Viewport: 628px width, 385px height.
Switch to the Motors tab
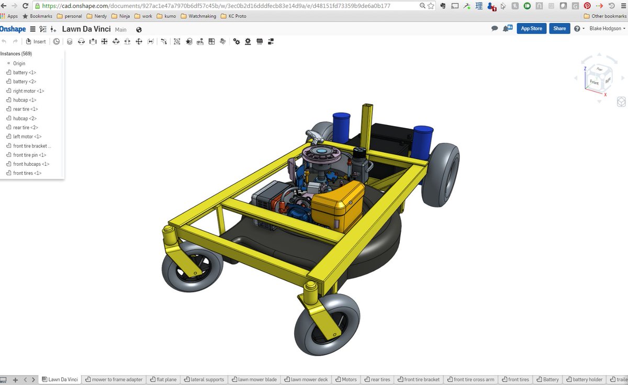tap(346, 380)
